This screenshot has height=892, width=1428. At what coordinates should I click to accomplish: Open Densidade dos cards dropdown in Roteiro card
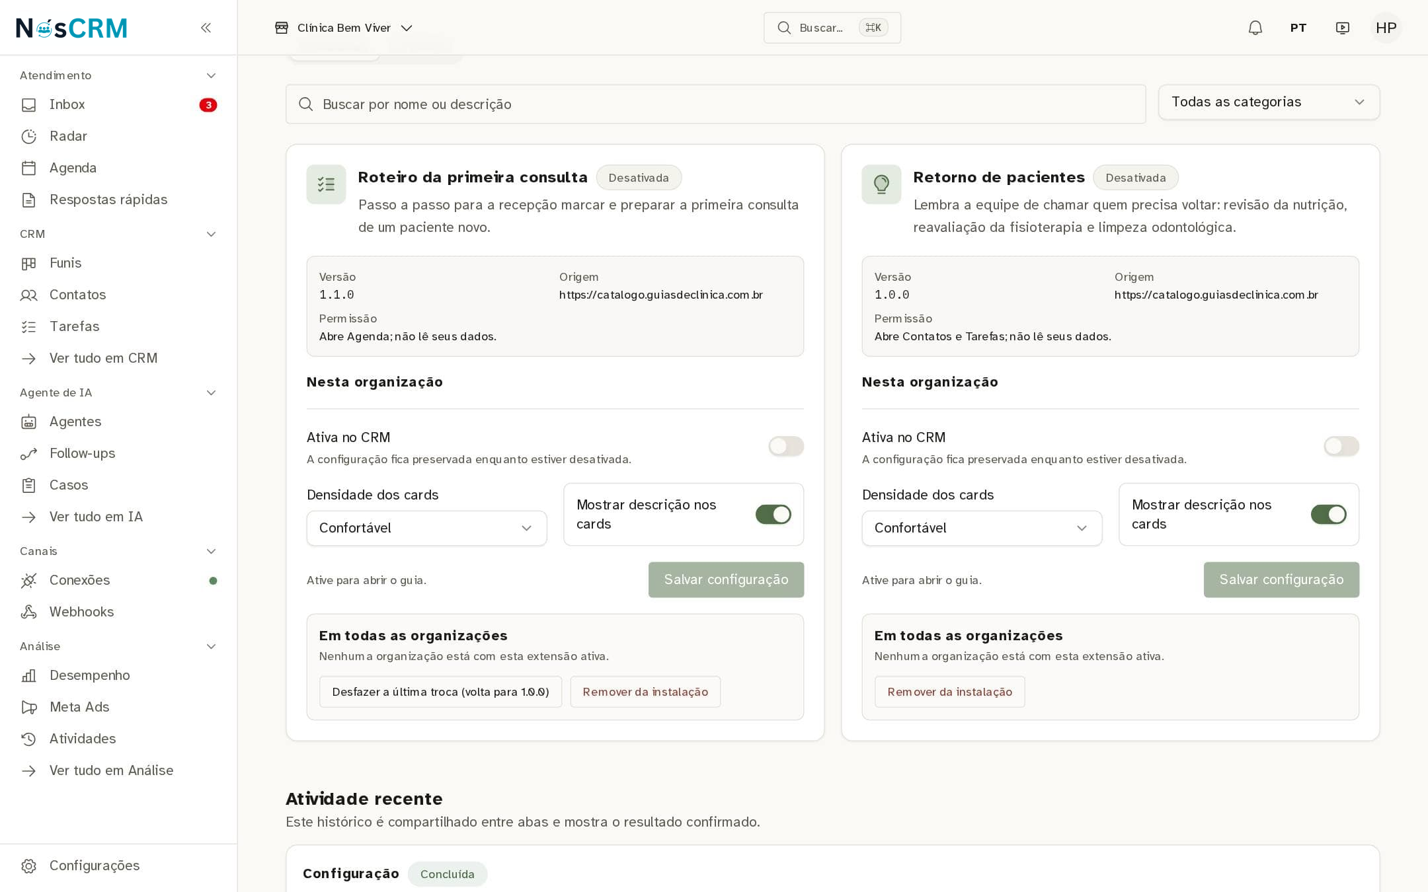click(426, 528)
